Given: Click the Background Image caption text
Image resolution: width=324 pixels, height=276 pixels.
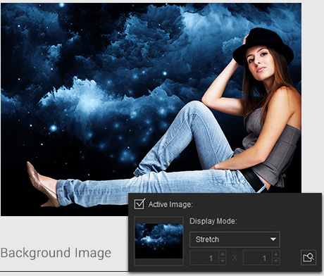Looking at the screenshot, I should [56, 253].
